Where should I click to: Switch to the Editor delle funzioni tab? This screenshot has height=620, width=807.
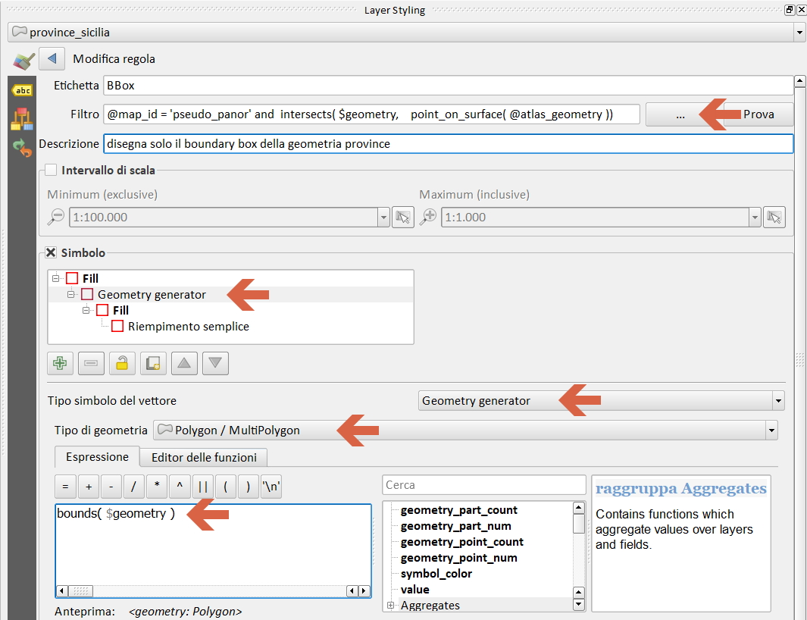[204, 457]
